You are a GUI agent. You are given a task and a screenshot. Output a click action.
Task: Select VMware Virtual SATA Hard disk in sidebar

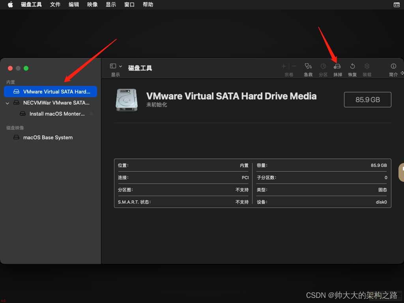tap(50, 92)
